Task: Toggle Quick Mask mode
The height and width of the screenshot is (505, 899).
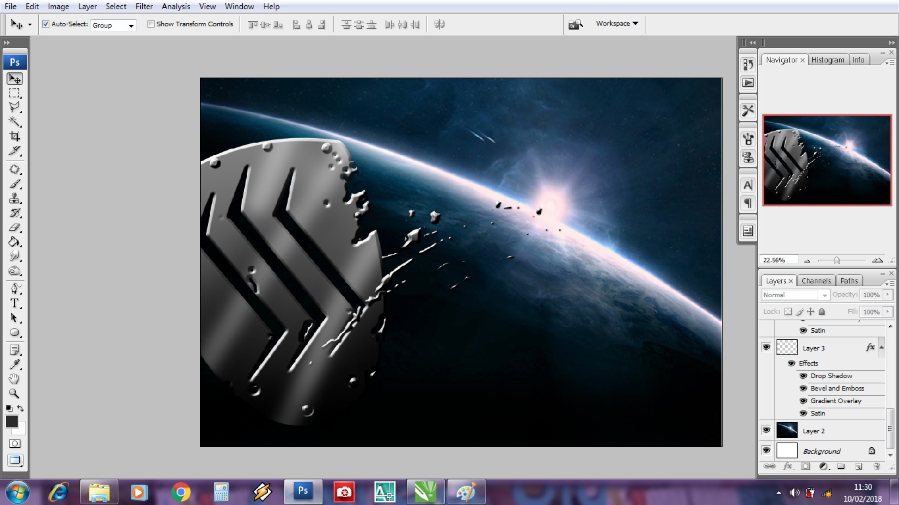Action: [14, 444]
